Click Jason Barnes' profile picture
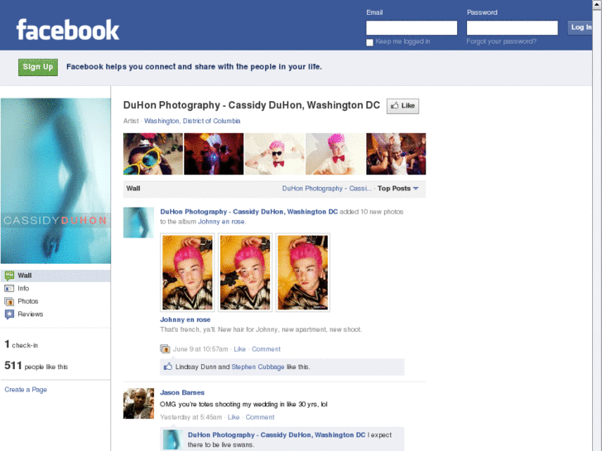Screen dimensions: 602x451 click(138, 403)
